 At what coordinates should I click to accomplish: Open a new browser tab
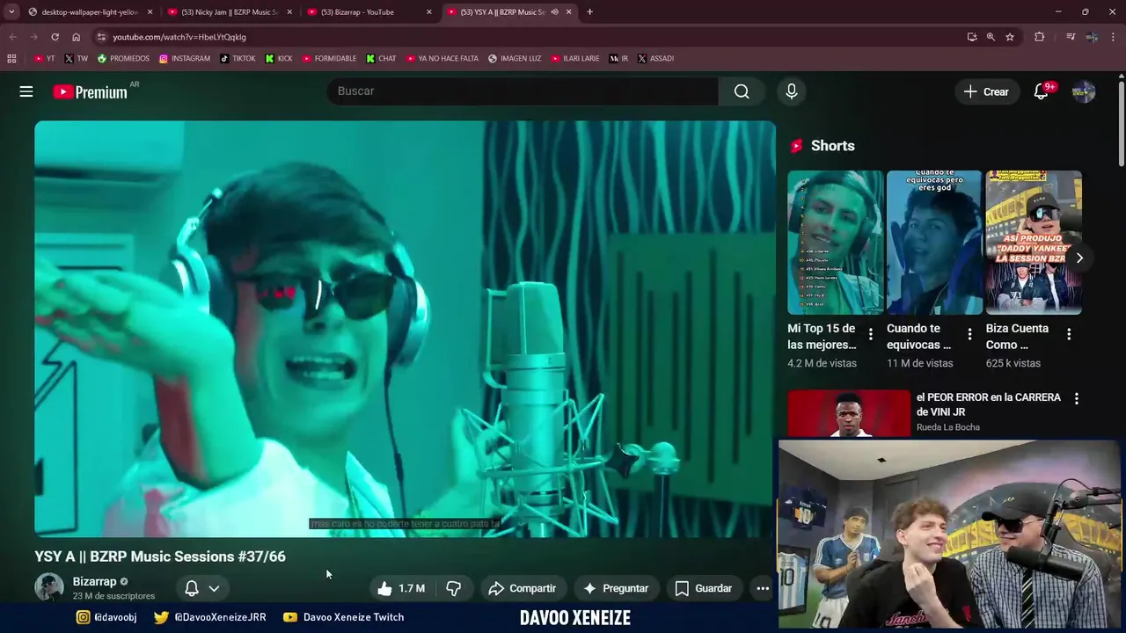589,12
